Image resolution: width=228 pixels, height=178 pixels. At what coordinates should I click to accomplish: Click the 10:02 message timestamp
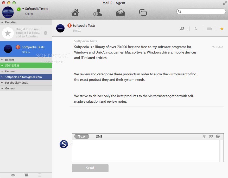coord(219,47)
